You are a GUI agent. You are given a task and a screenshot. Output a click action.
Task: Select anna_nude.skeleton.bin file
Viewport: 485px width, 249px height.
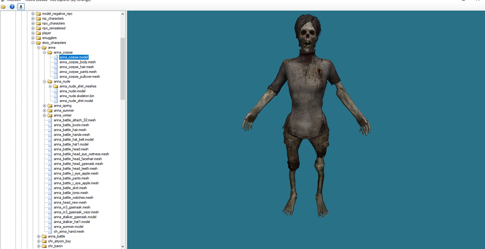[x=77, y=96]
